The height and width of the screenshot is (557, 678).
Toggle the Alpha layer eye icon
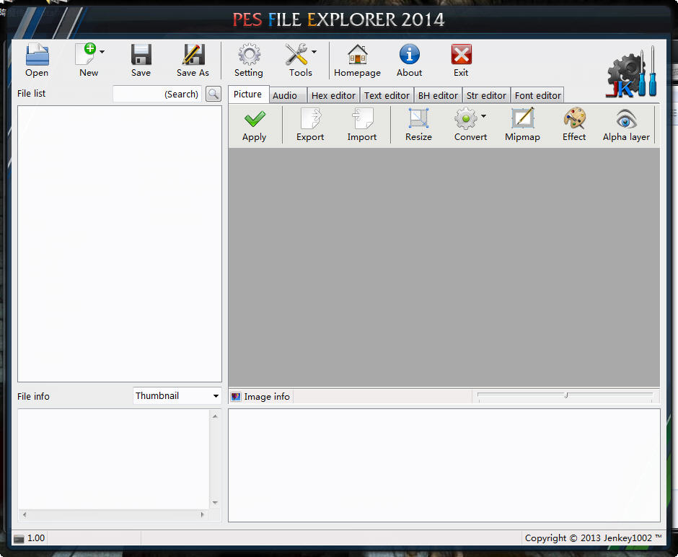tap(627, 119)
